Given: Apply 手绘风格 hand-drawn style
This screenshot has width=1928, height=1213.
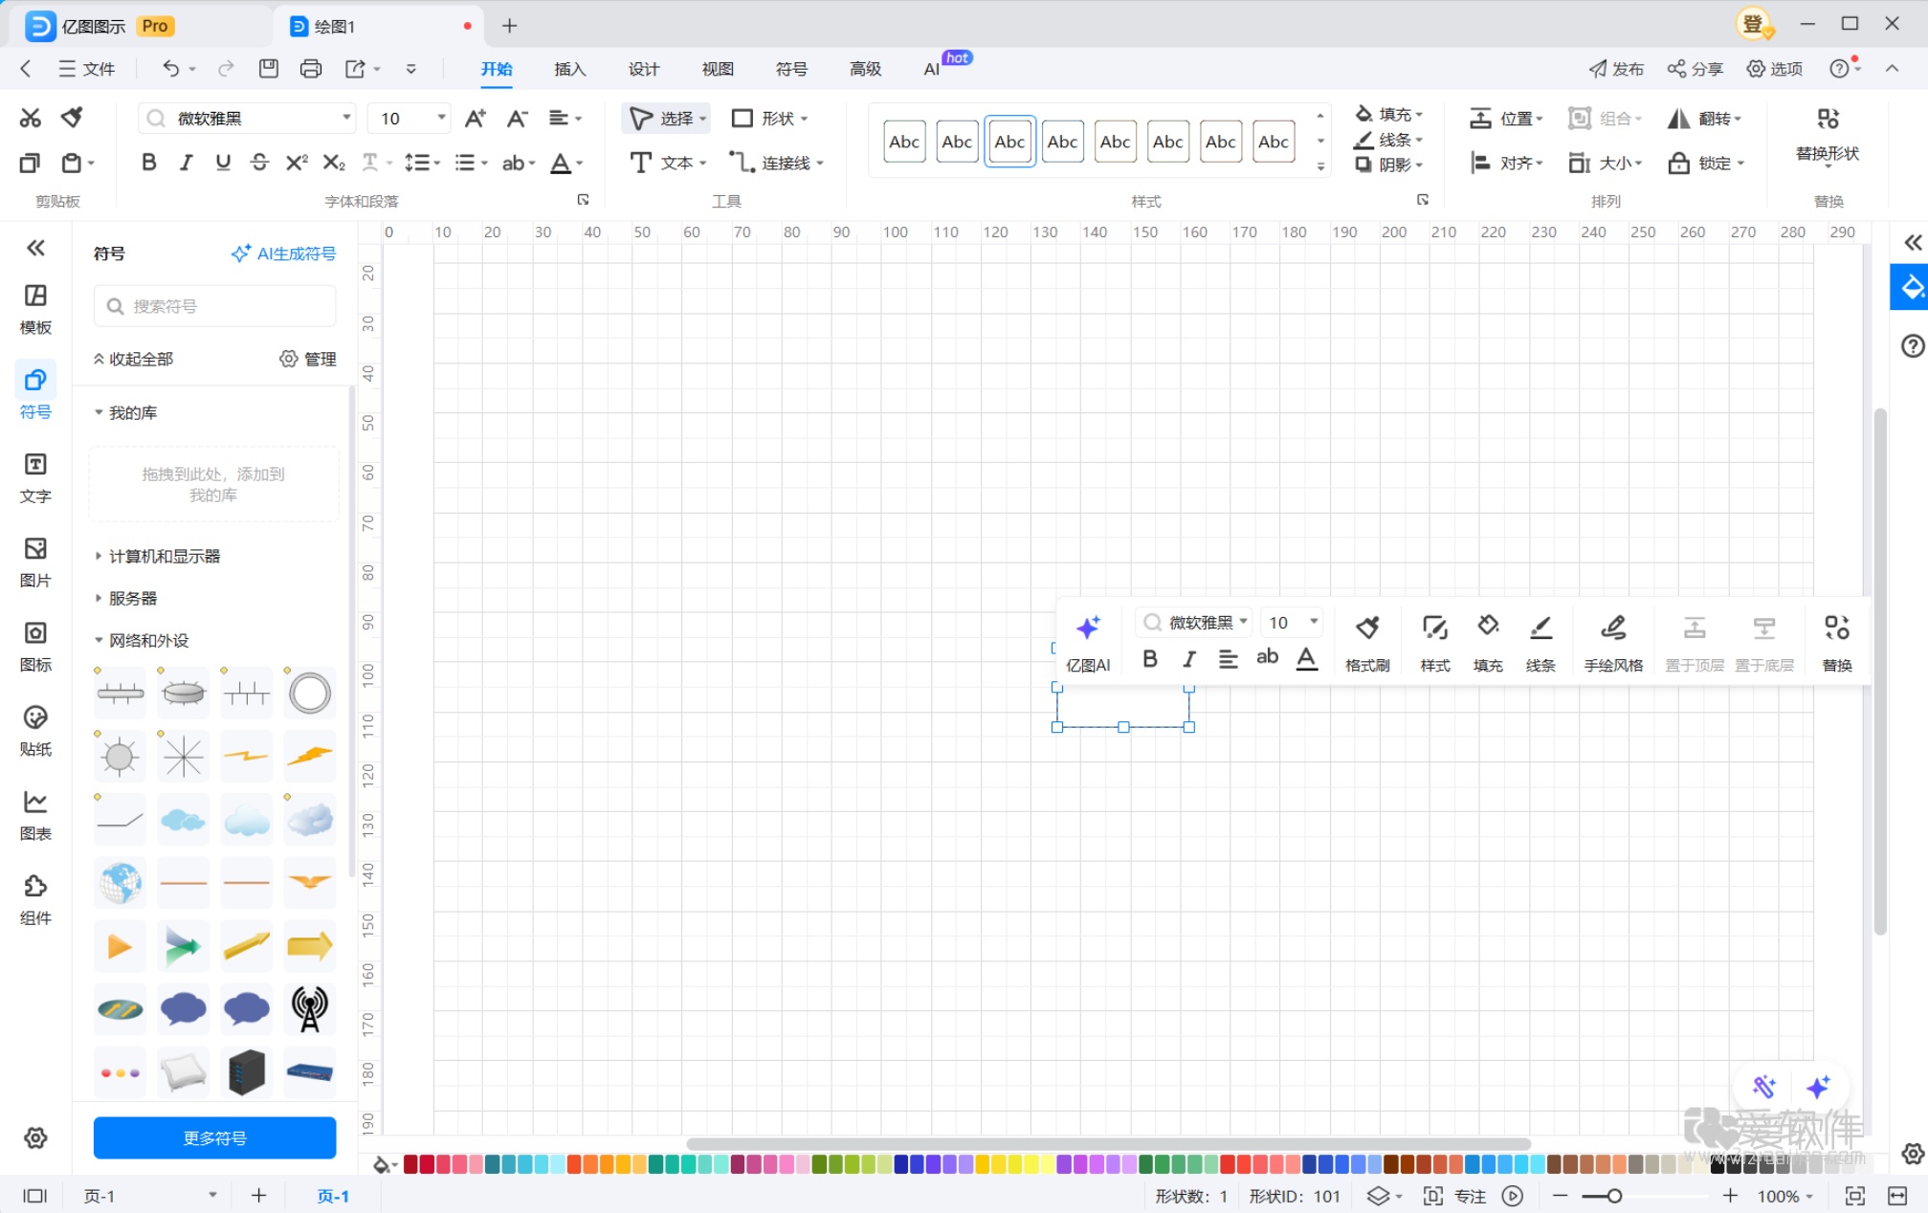Looking at the screenshot, I should [x=1612, y=641].
